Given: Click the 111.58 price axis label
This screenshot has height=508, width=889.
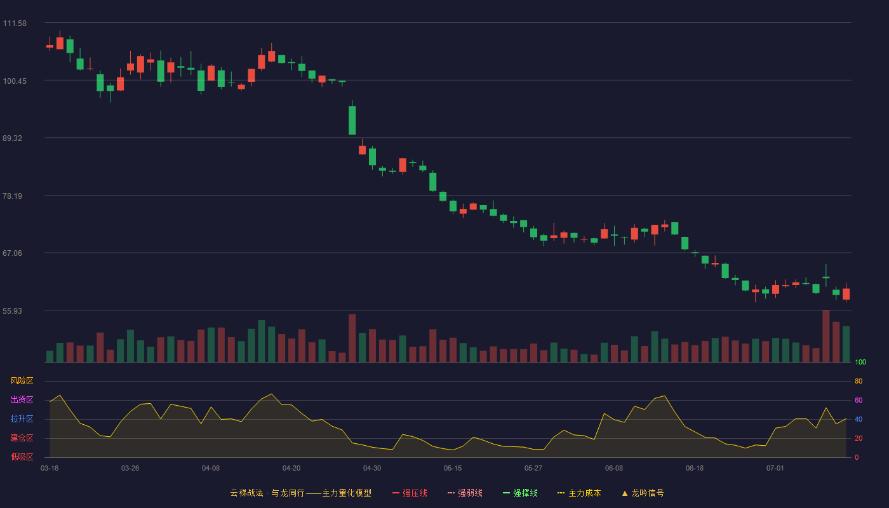Looking at the screenshot, I should pyautogui.click(x=15, y=23).
